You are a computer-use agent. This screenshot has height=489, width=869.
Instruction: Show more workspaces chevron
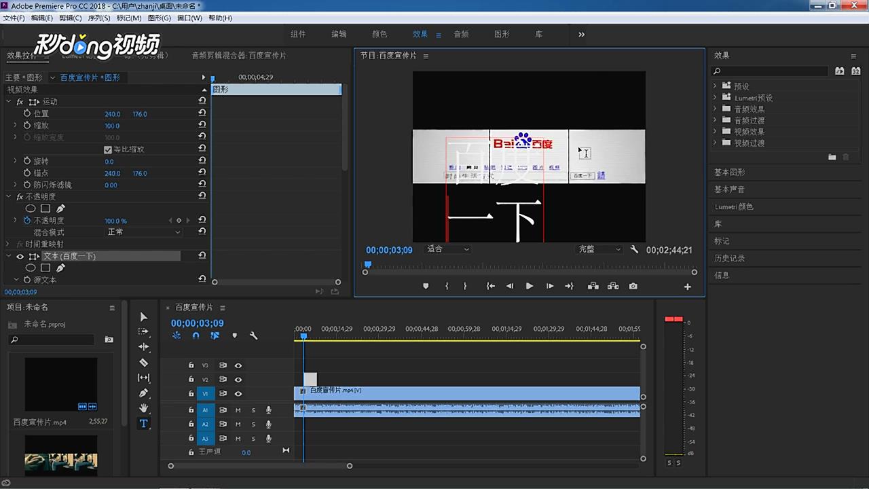tap(581, 34)
